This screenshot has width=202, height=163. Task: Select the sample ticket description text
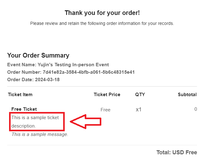pyautogui.click(x=35, y=122)
